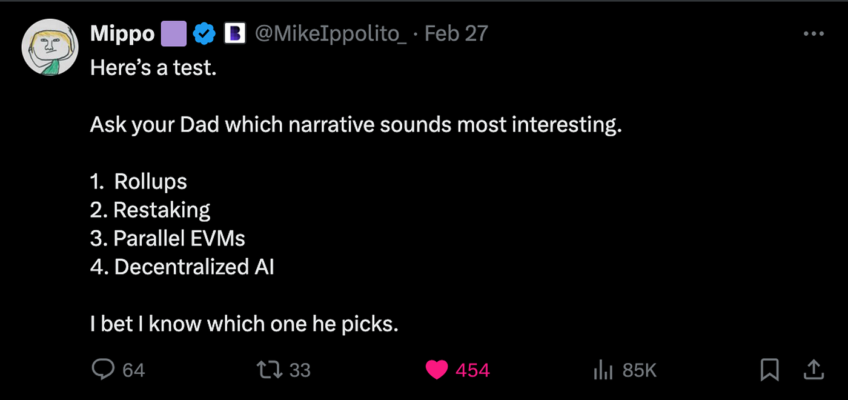Open Mippo's profile avatar picture
848x400 pixels.
[50, 50]
